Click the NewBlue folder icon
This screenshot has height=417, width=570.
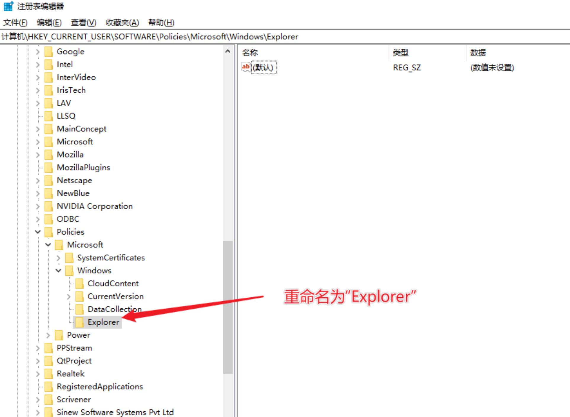(49, 193)
